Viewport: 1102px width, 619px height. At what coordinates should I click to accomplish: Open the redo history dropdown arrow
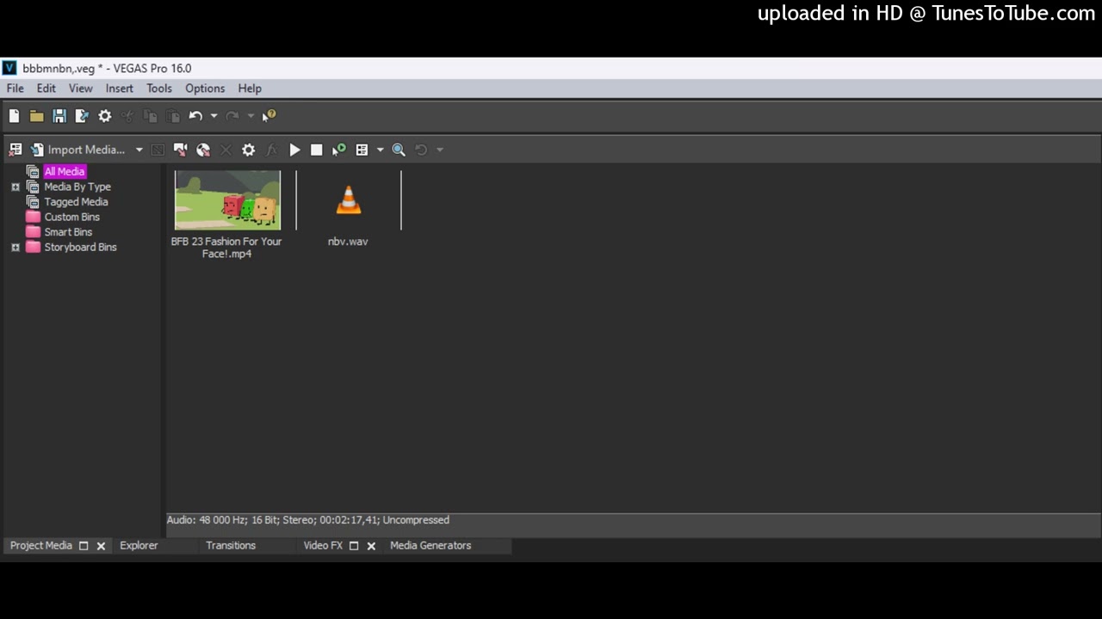click(251, 116)
